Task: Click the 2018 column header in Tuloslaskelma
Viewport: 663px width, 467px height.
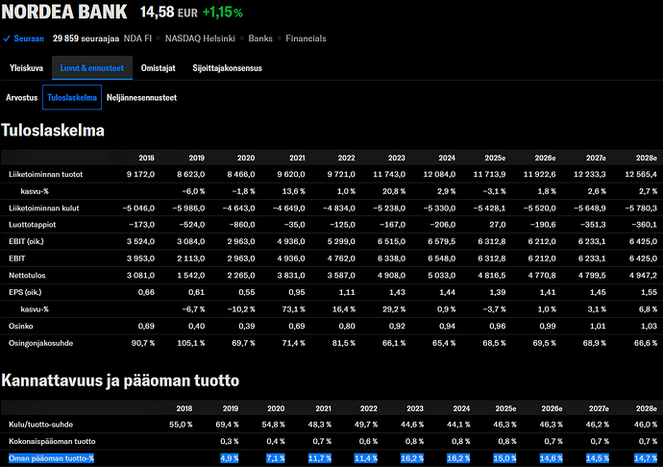Action: pos(146,158)
